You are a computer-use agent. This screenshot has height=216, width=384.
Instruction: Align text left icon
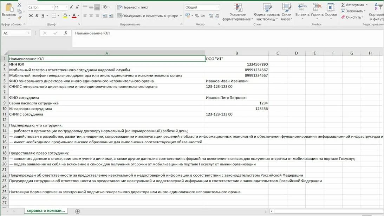click(85, 16)
